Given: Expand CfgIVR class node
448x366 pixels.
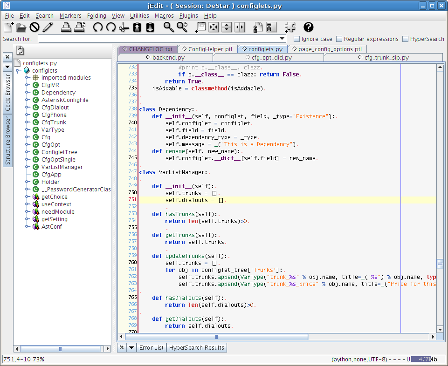Looking at the screenshot, I should [x=27, y=85].
